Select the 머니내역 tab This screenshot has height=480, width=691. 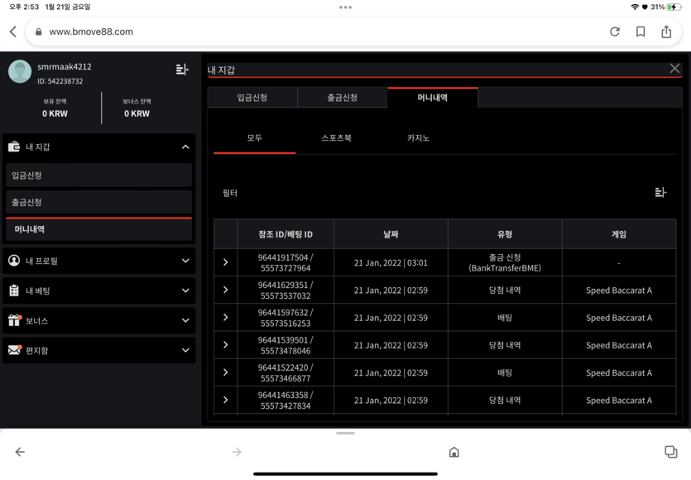pyautogui.click(x=433, y=98)
